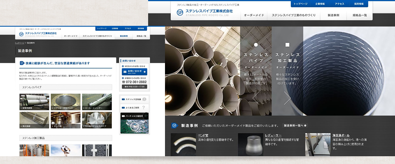Select ステンレスパイプ工業のものづくり tab on right homepage

point(293,15)
